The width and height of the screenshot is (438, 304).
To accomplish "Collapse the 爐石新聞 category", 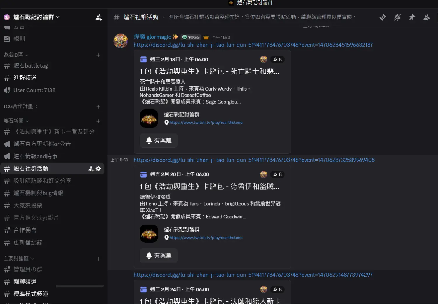I will point(16,121).
